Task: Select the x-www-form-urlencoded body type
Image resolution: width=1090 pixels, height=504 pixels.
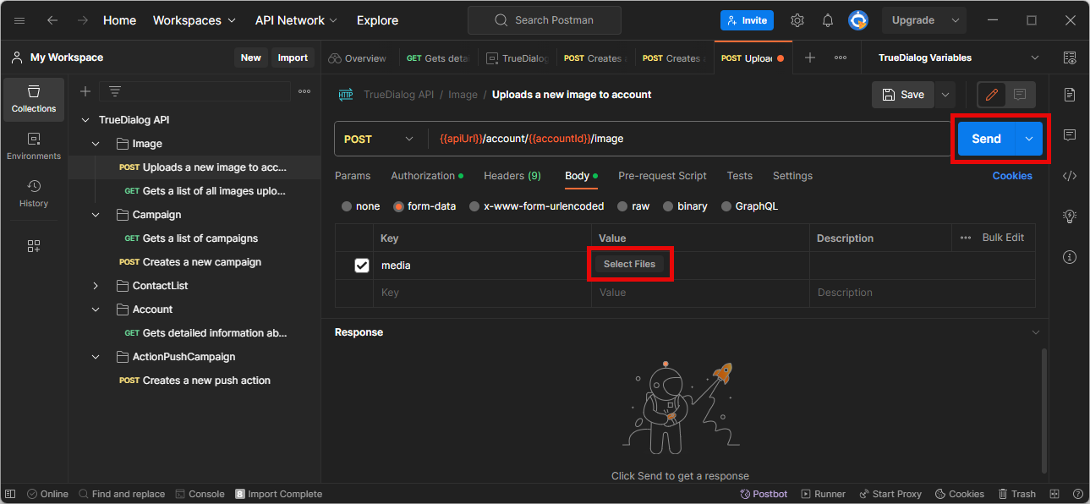Action: 474,206
